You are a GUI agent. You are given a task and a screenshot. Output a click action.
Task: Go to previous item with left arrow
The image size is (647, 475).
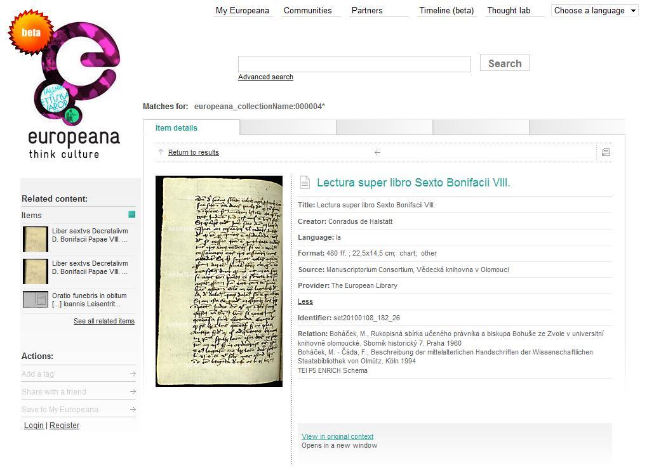point(377,152)
